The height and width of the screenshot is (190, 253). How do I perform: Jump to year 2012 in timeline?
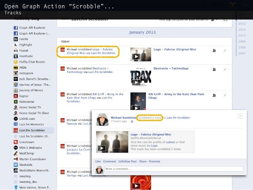[x=242, y=23]
